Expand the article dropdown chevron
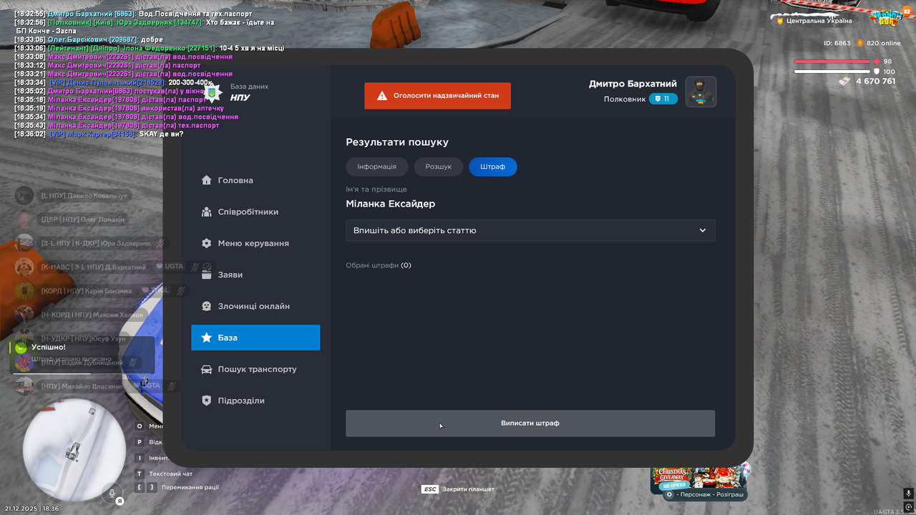The height and width of the screenshot is (515, 916). [703, 230]
